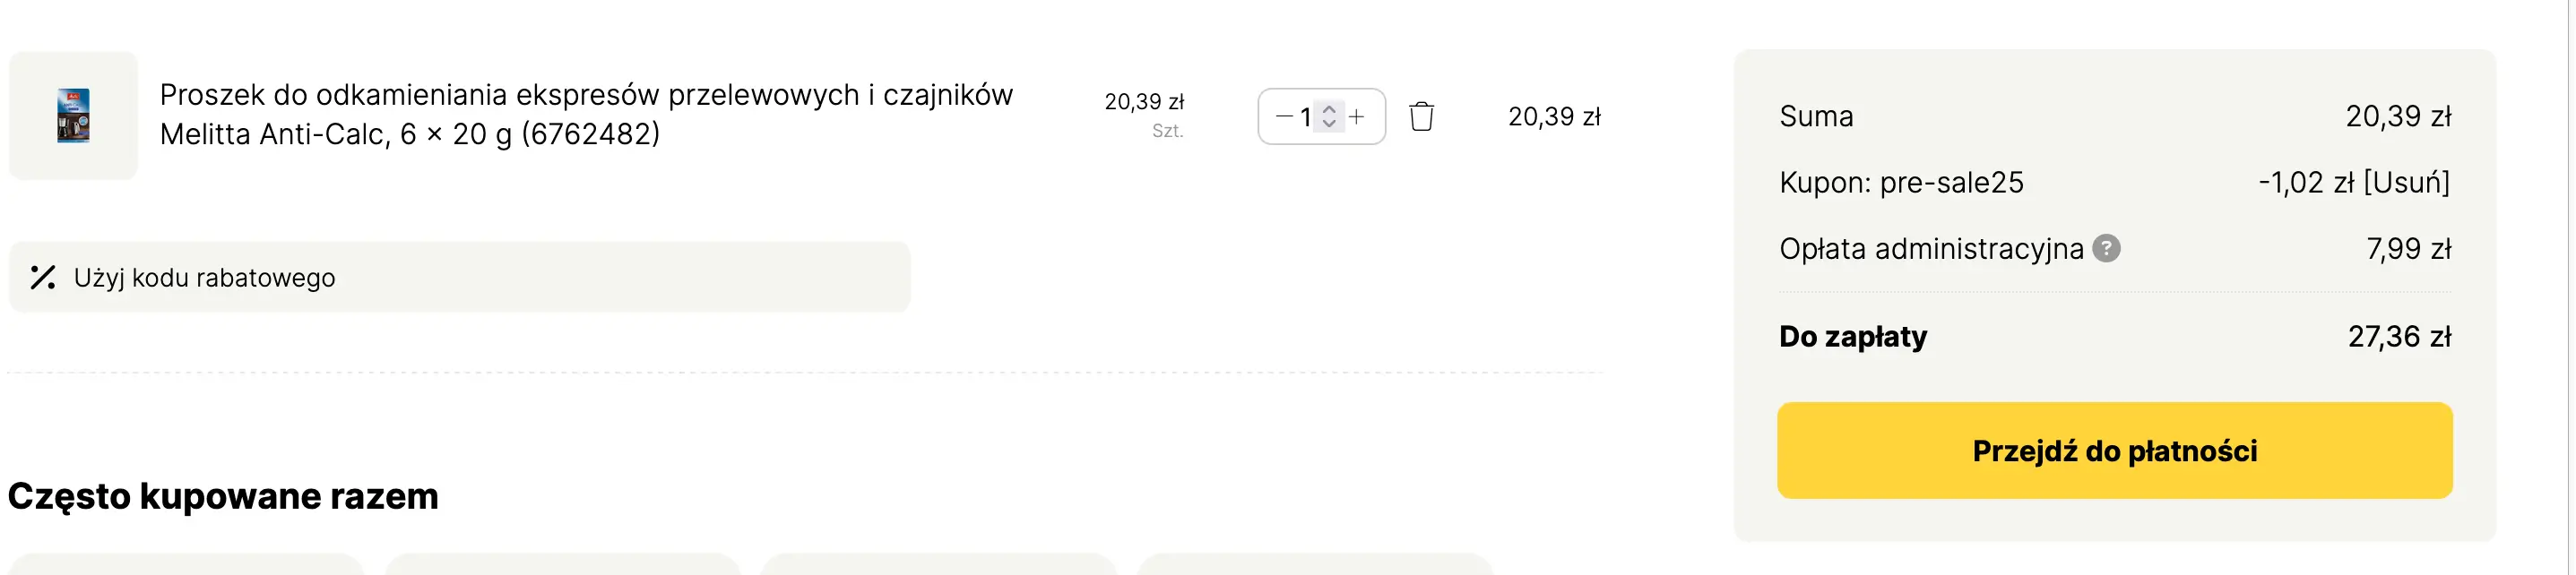This screenshot has height=575, width=2576.
Task: Expand the 'Użyj kodu rabatowego' section
Action: click(204, 278)
